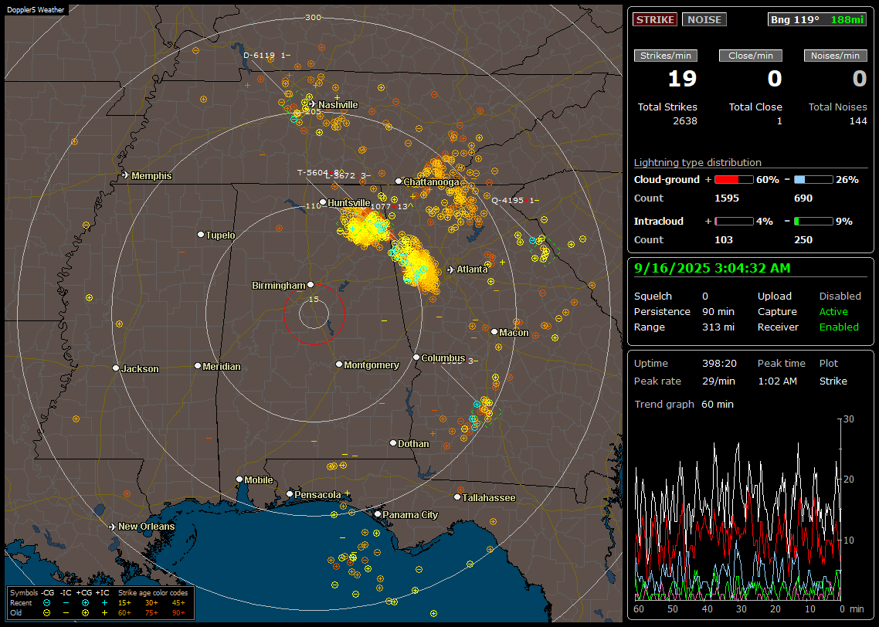Viewport: 879px width, 627px height.
Task: Click the Upload status Disabled
Action: pyautogui.click(x=840, y=297)
